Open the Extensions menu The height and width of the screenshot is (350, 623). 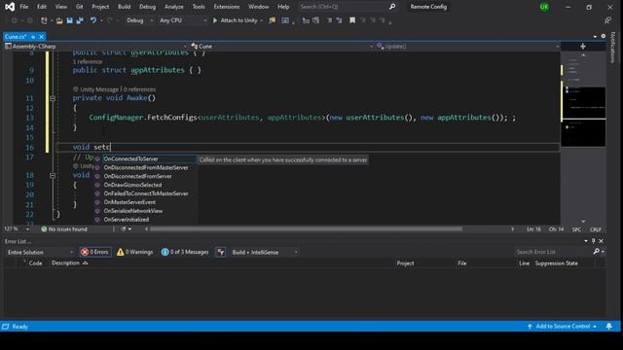click(227, 7)
